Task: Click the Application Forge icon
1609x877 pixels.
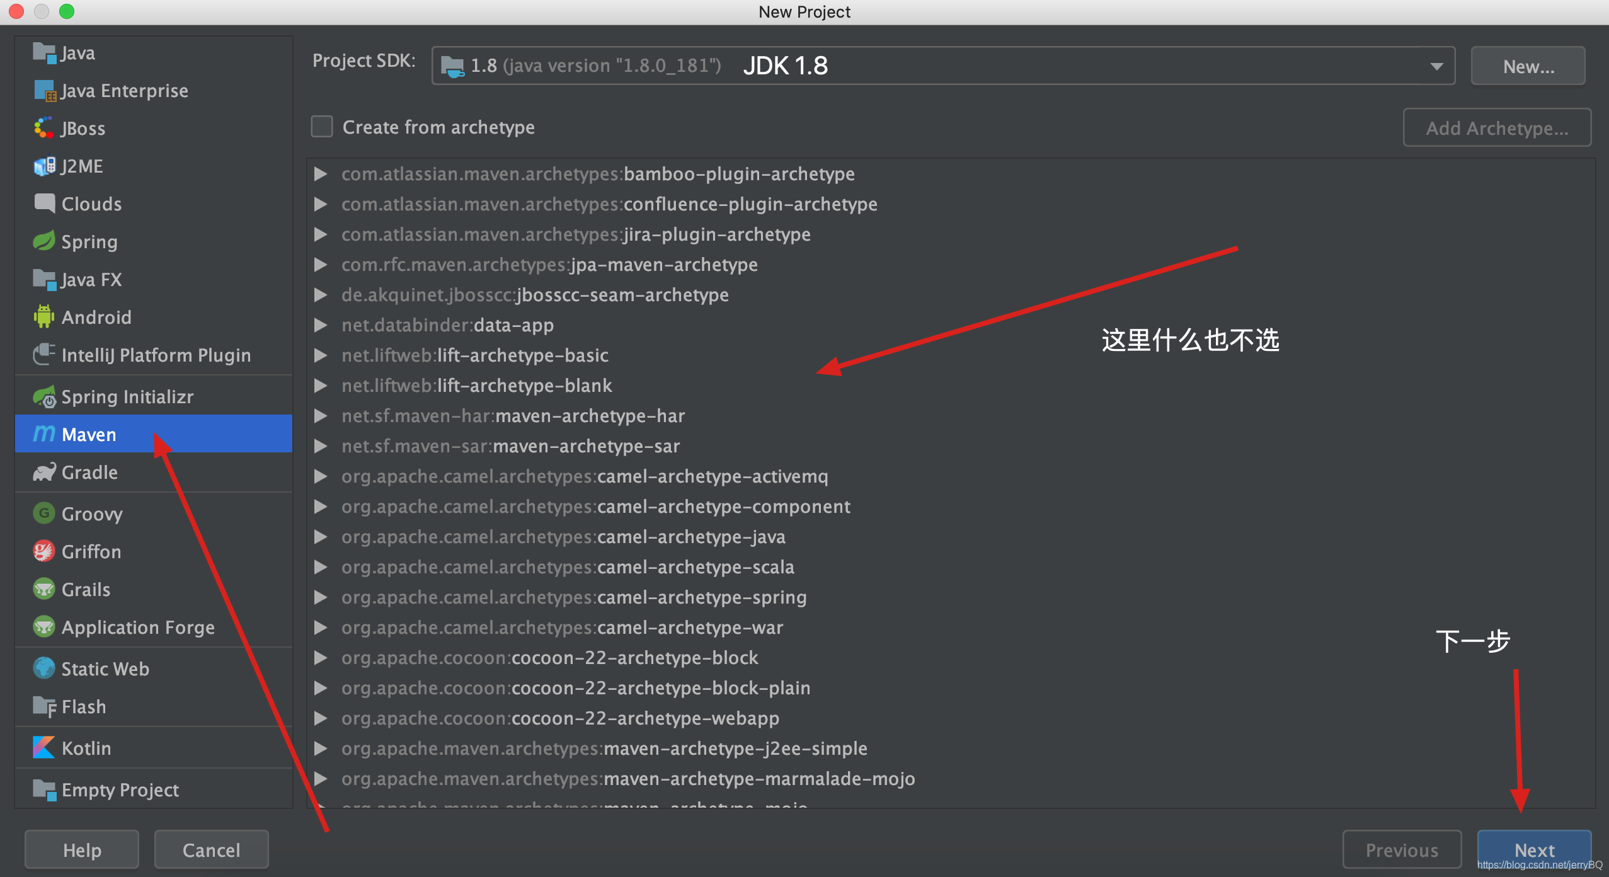Action: (x=44, y=627)
